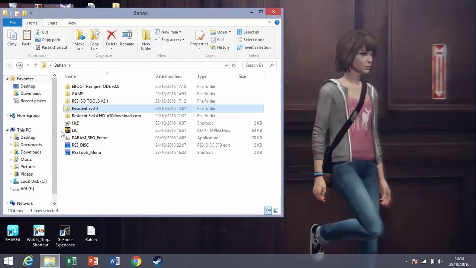Show hidden system tray icons arrow
Viewport: 476px width, 268px height.
coord(406,261)
